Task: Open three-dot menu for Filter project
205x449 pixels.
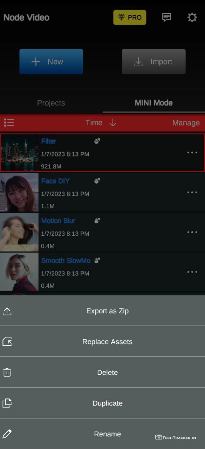Action: [192, 153]
